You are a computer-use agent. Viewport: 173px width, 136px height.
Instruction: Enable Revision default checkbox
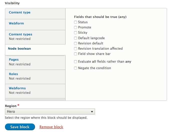click(75, 43)
